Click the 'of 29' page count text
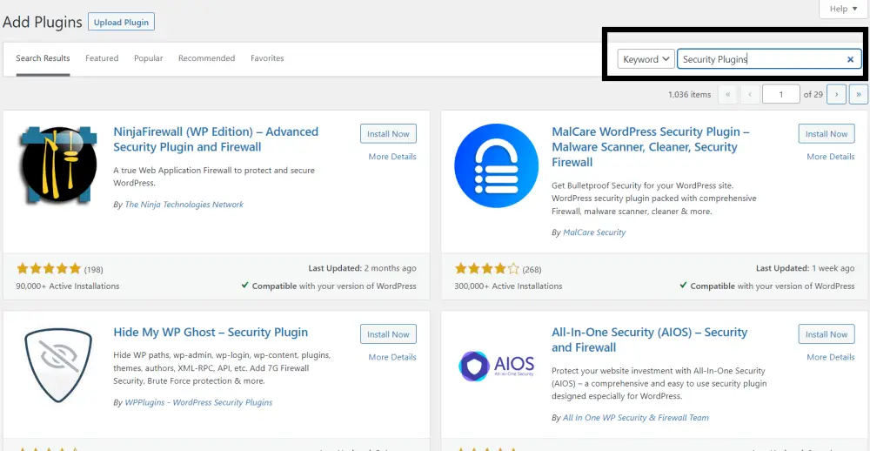The height and width of the screenshot is (451, 870). (813, 94)
